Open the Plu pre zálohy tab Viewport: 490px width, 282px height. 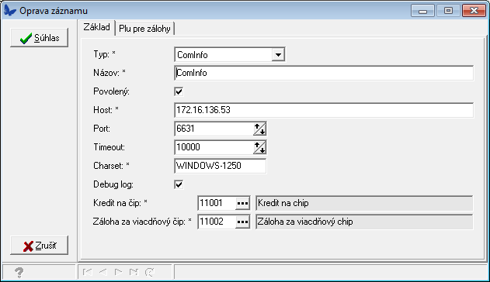[x=144, y=29]
